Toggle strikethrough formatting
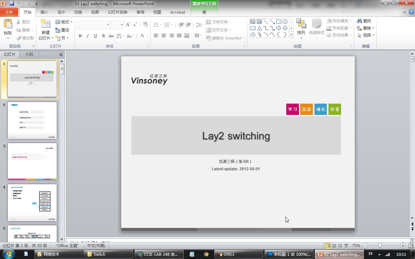 coord(111,36)
